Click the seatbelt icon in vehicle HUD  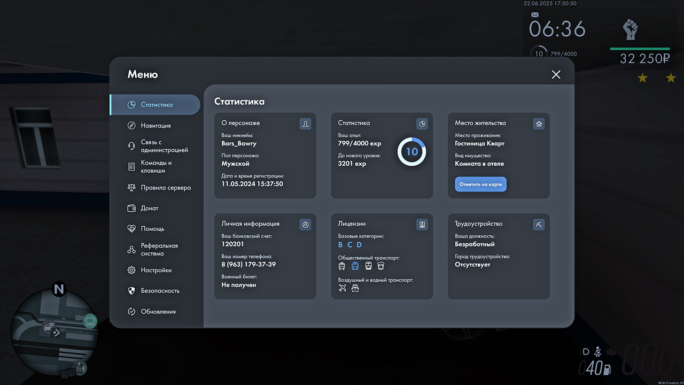coord(598,352)
